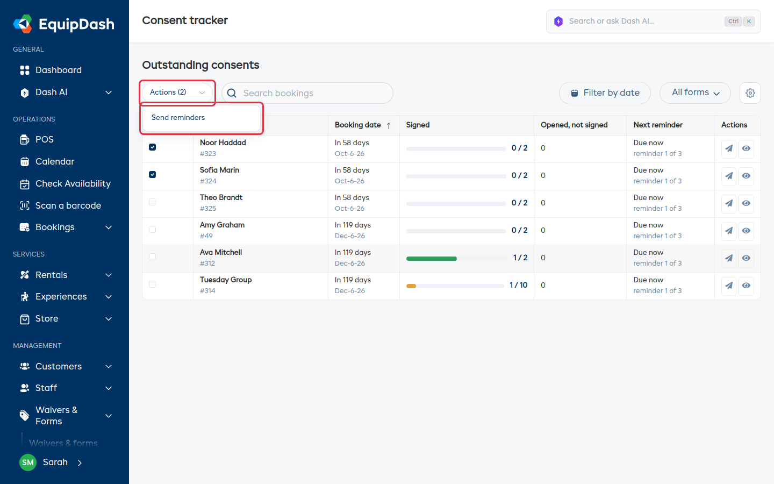Check the Ava Mitchell row checkbox
Image resolution: width=774 pixels, height=484 pixels.
153,257
